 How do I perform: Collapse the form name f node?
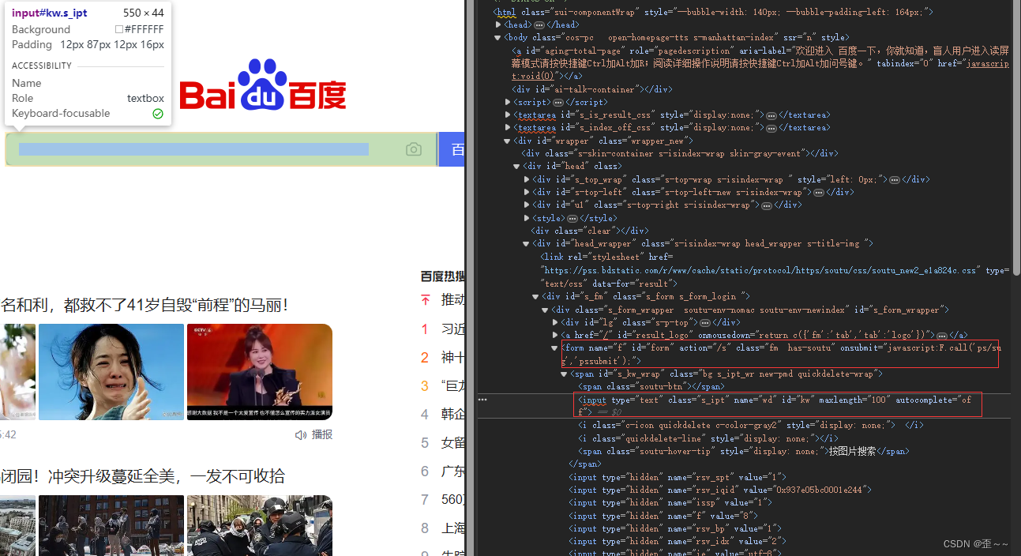(555, 348)
